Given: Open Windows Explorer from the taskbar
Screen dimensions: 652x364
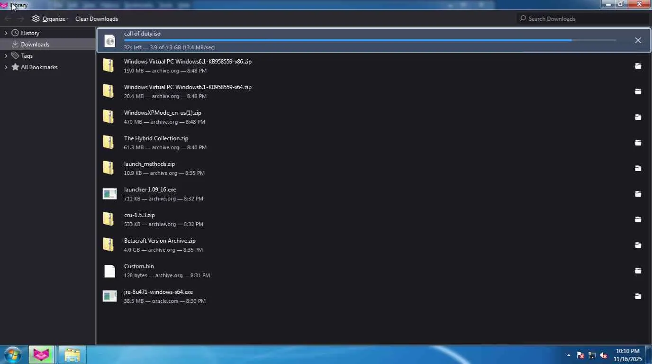Looking at the screenshot, I should [72, 355].
